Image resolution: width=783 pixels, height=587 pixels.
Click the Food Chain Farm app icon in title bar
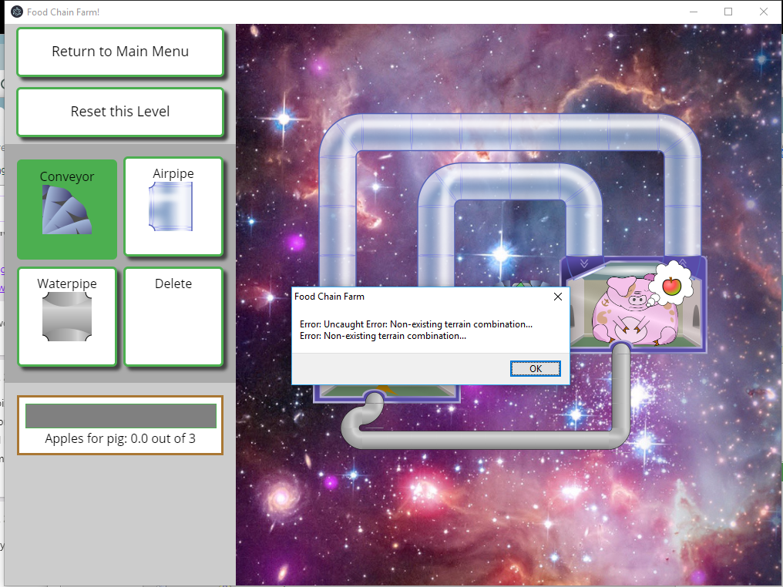16,12
